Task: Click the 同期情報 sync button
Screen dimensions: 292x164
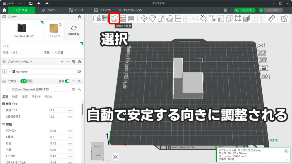Action: (x=74, y=30)
